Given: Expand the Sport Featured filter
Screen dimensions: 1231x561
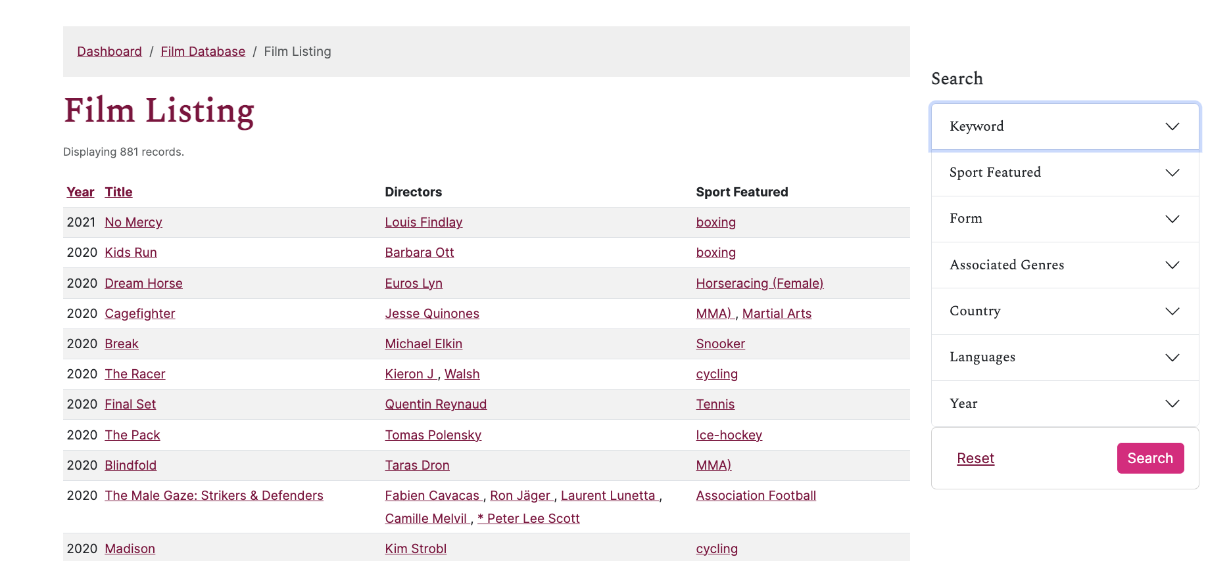Looking at the screenshot, I should (x=1064, y=173).
